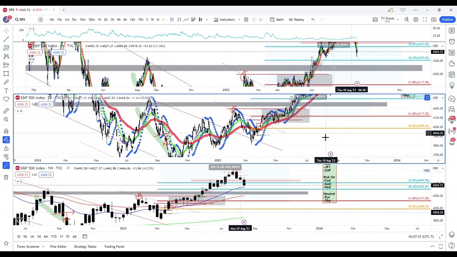Hide all drawings with eye icon
The width and height of the screenshot is (457, 257).
(x=6, y=157)
